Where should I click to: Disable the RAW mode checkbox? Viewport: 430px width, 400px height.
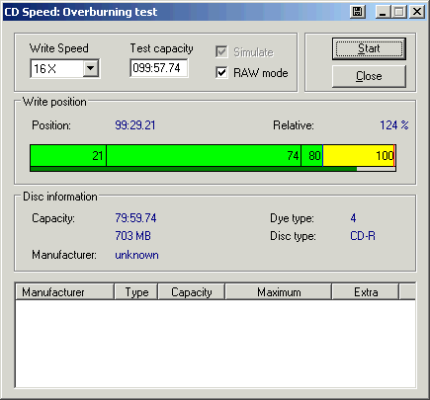pyautogui.click(x=221, y=72)
